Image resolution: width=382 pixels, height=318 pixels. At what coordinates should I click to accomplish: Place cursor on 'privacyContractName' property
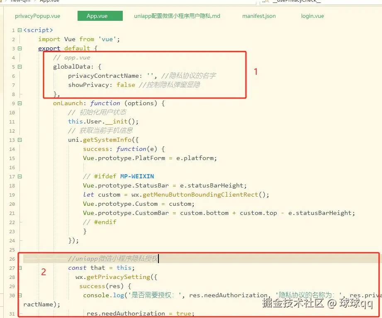pyautogui.click(x=103, y=76)
